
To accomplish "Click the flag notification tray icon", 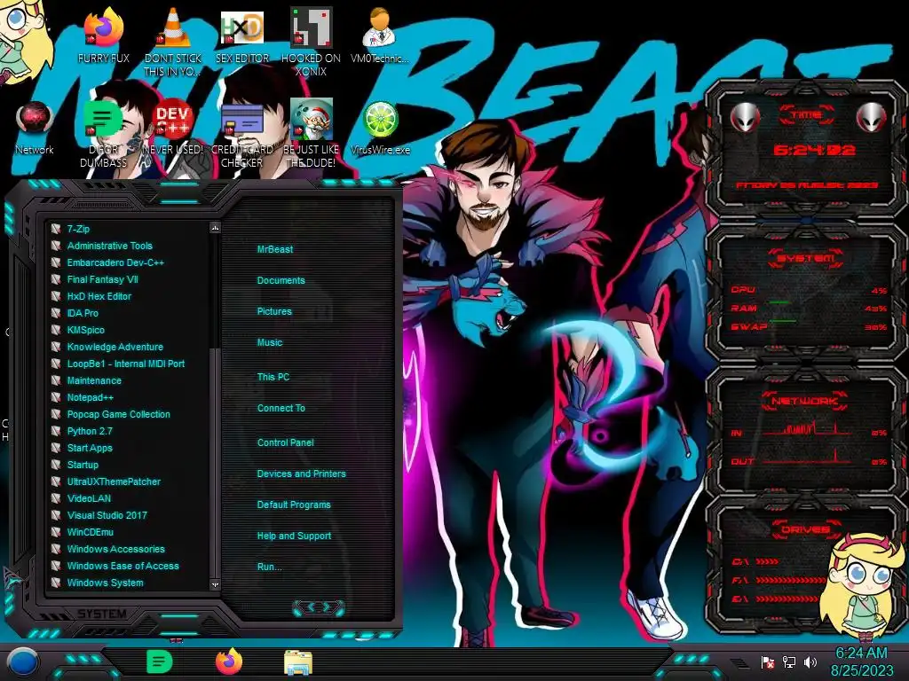I will click(x=768, y=661).
